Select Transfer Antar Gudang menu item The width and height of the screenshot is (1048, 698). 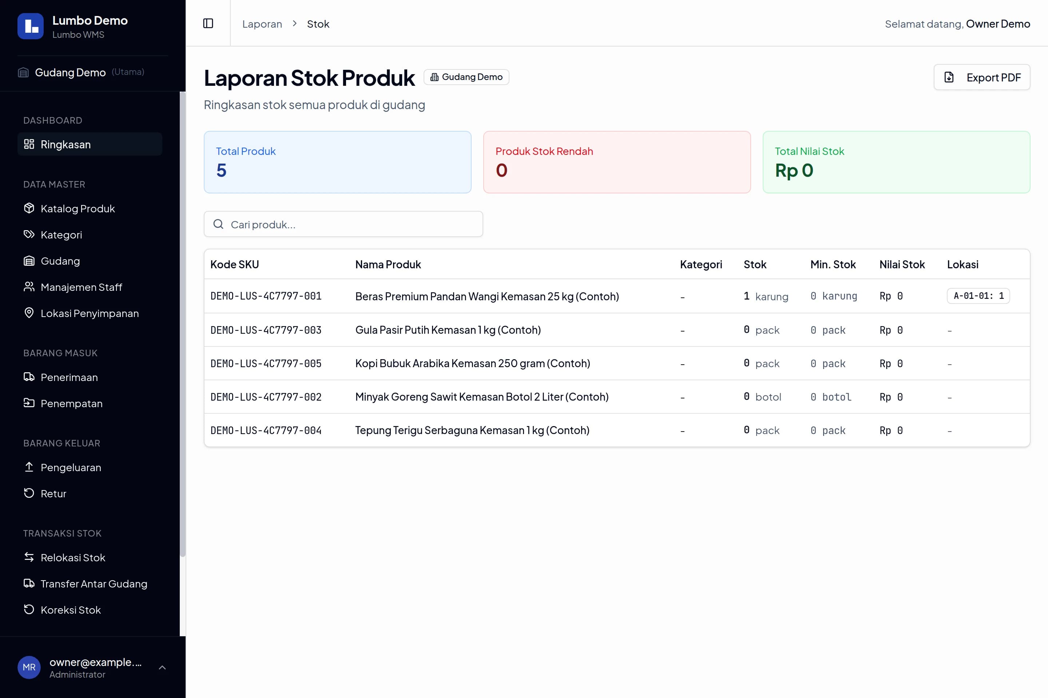pos(90,583)
